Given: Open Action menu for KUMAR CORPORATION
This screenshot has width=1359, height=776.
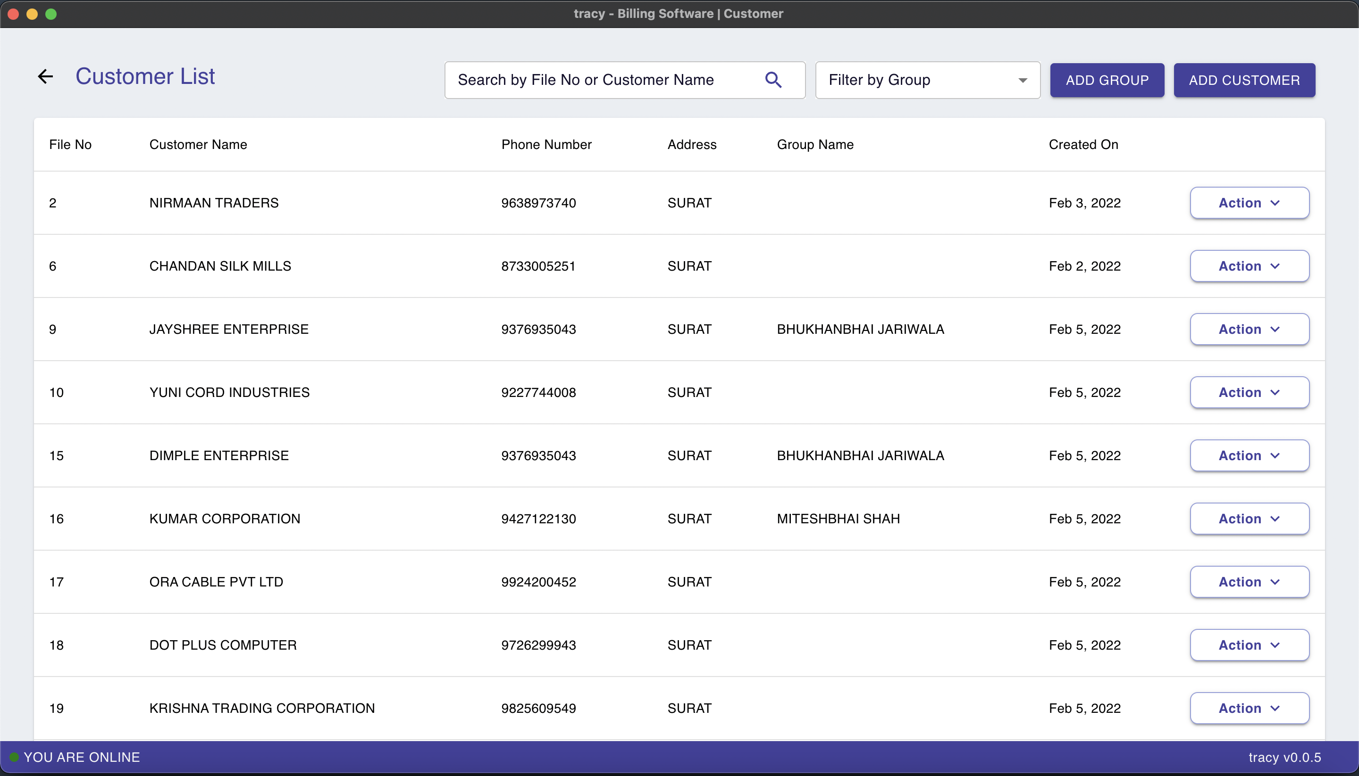Looking at the screenshot, I should click(1249, 518).
